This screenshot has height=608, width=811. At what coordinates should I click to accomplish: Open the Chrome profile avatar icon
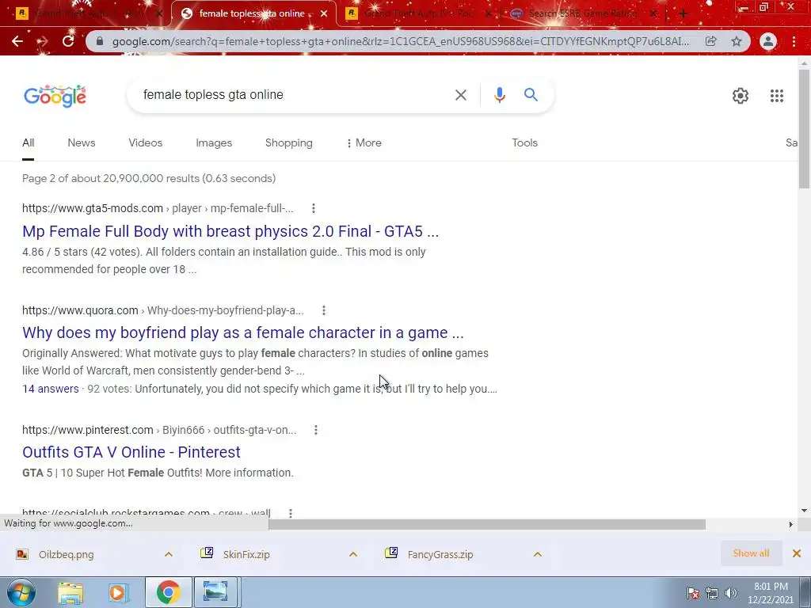[768, 41]
